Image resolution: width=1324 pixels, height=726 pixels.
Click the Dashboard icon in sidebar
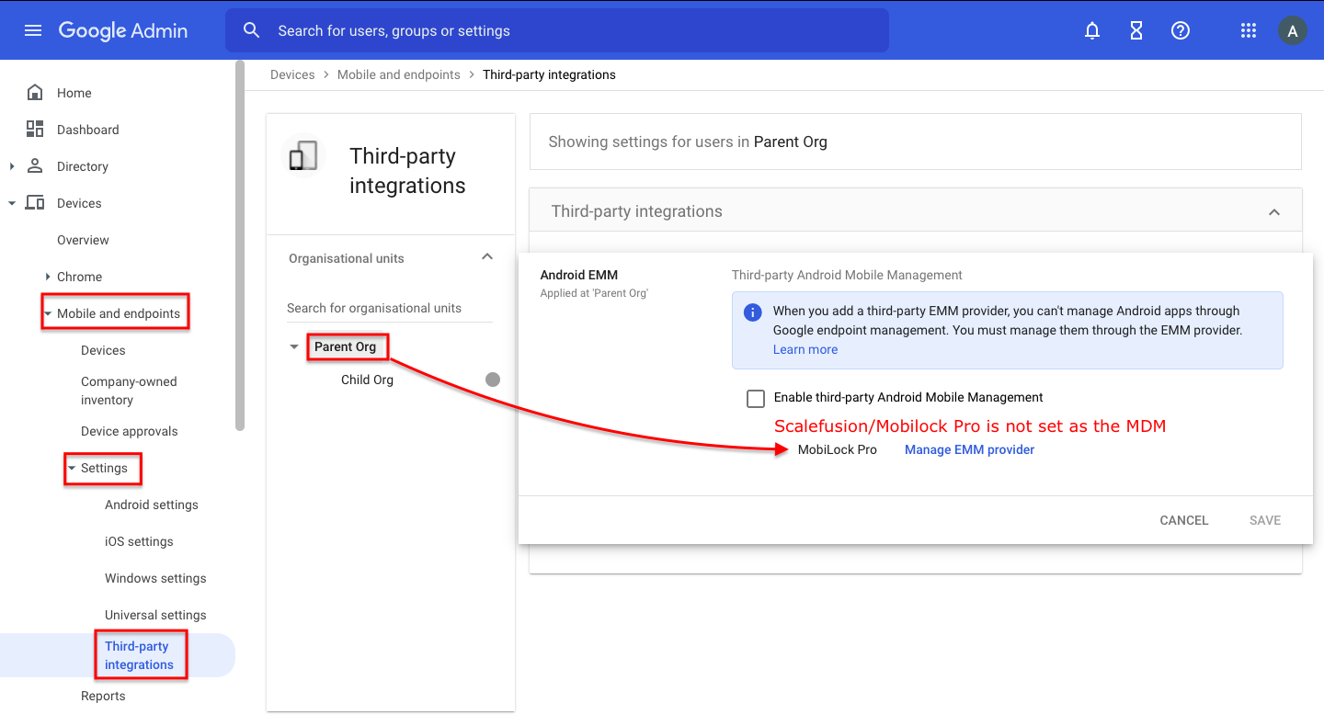coord(35,129)
